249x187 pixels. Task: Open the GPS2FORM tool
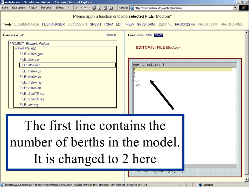tap(146, 24)
